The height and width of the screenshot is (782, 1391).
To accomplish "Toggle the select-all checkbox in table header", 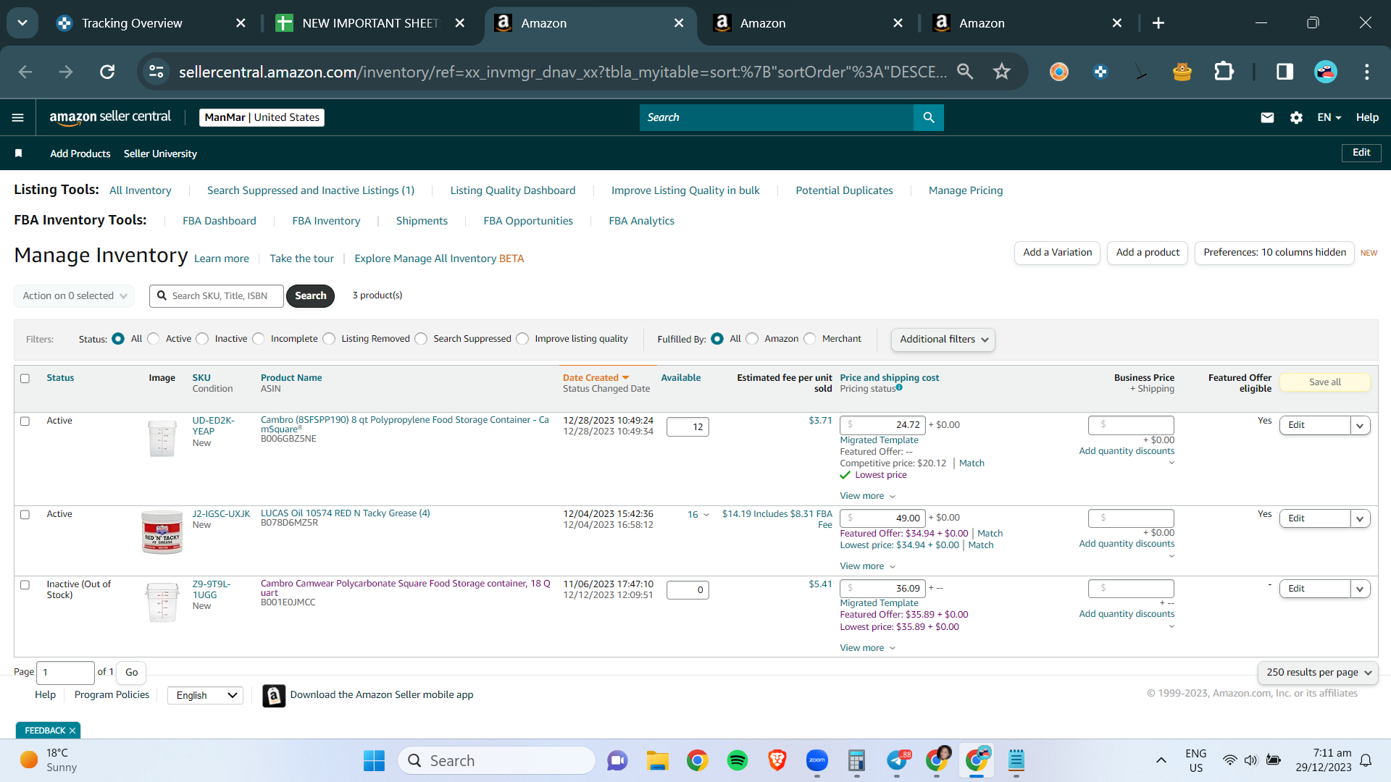I will tap(25, 378).
